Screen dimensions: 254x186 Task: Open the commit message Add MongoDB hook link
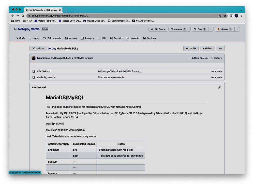tap(72, 58)
